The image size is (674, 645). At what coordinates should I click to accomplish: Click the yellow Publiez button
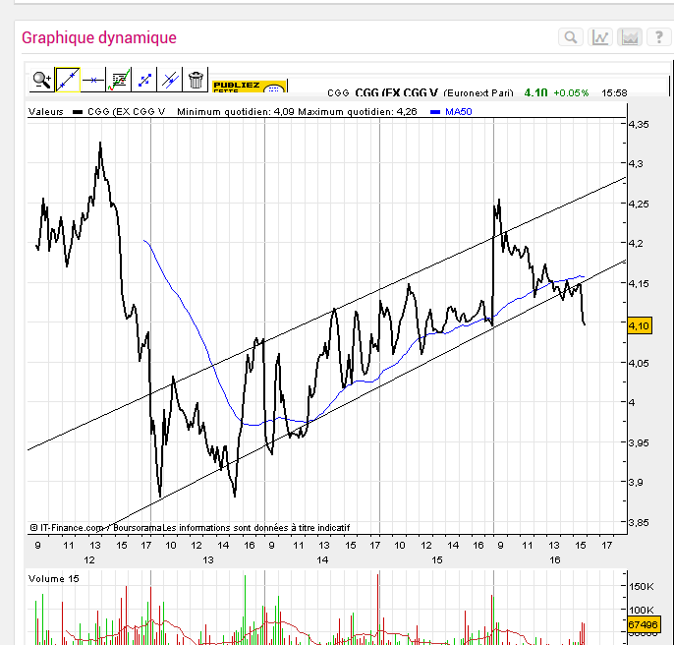[250, 87]
